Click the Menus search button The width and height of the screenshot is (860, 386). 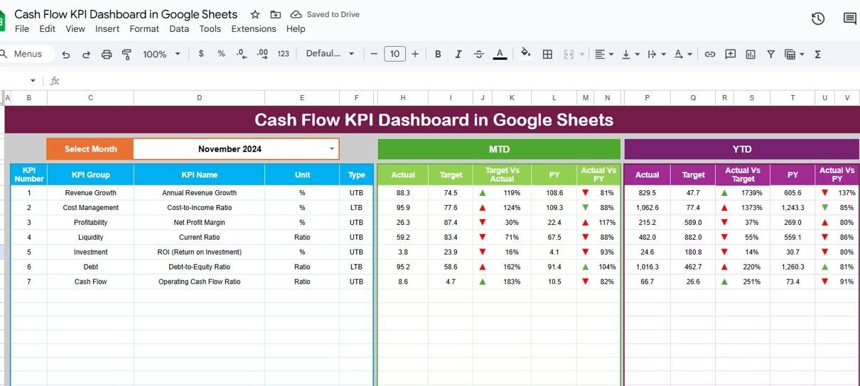point(23,54)
